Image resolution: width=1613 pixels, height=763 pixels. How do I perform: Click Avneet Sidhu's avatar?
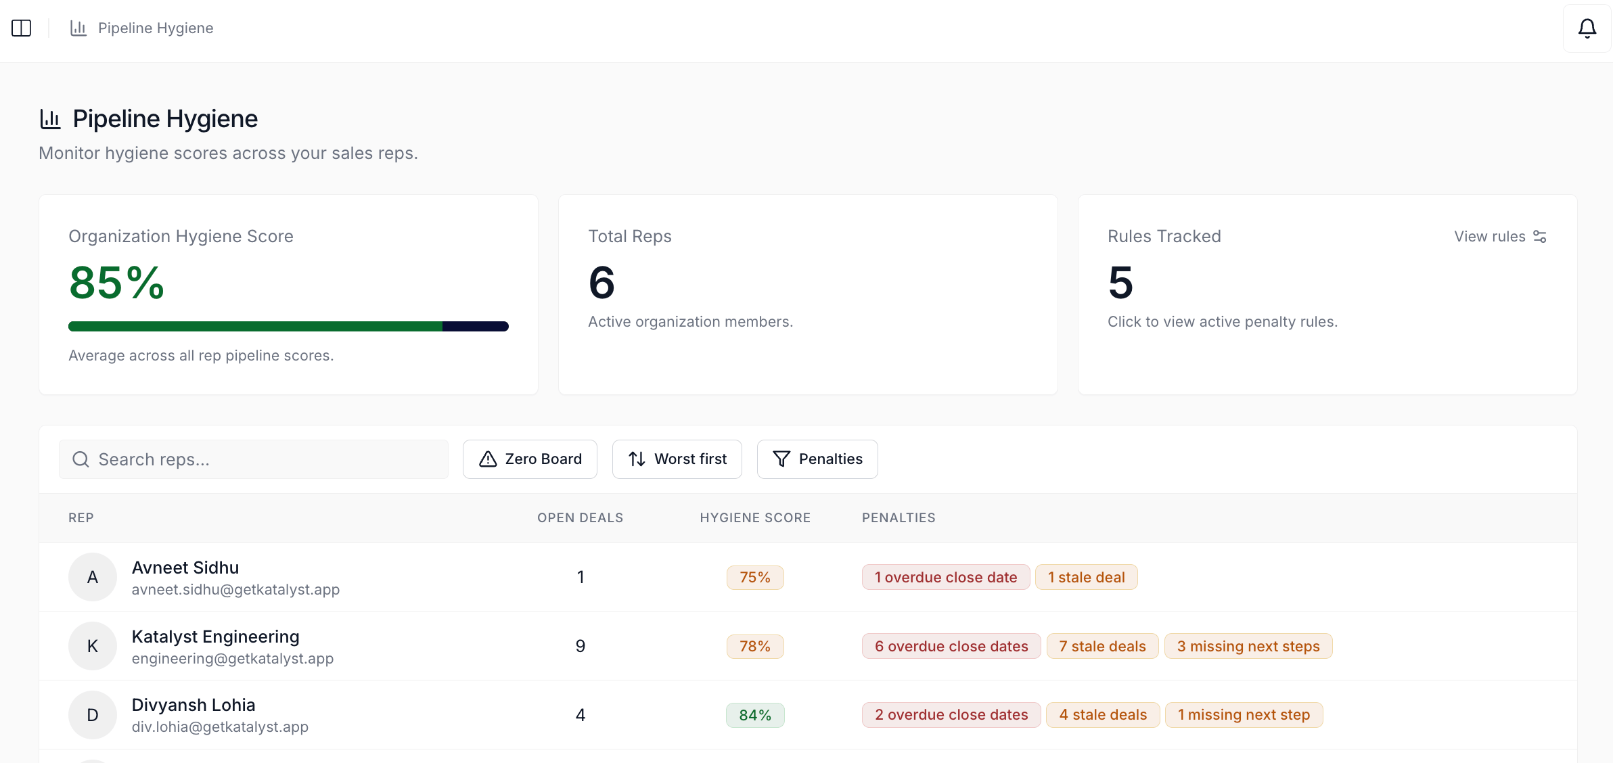click(x=93, y=577)
